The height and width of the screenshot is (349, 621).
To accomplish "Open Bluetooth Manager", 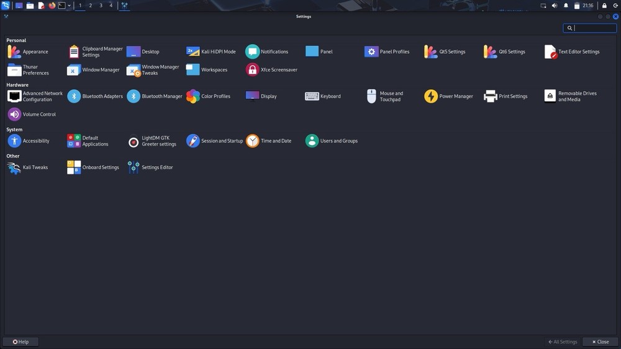I will 155,97.
